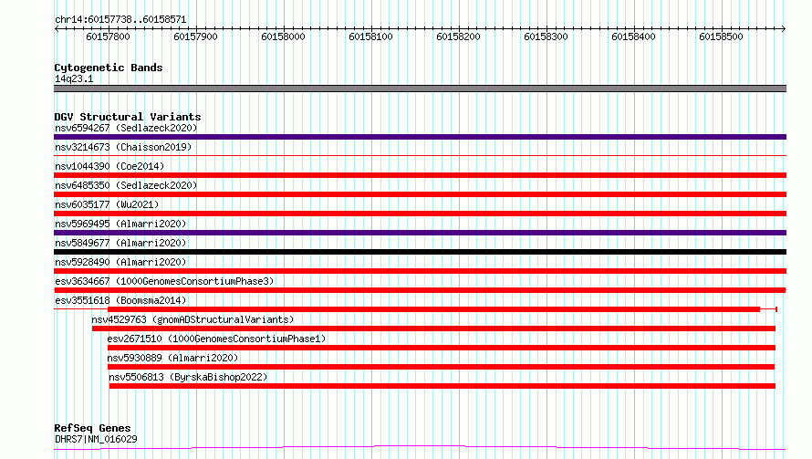The height and width of the screenshot is (459, 812).
Task: Click ruler tick label 60158100
Action: [370, 37]
